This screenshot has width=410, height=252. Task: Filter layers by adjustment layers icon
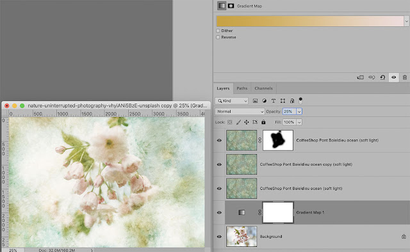(x=265, y=101)
